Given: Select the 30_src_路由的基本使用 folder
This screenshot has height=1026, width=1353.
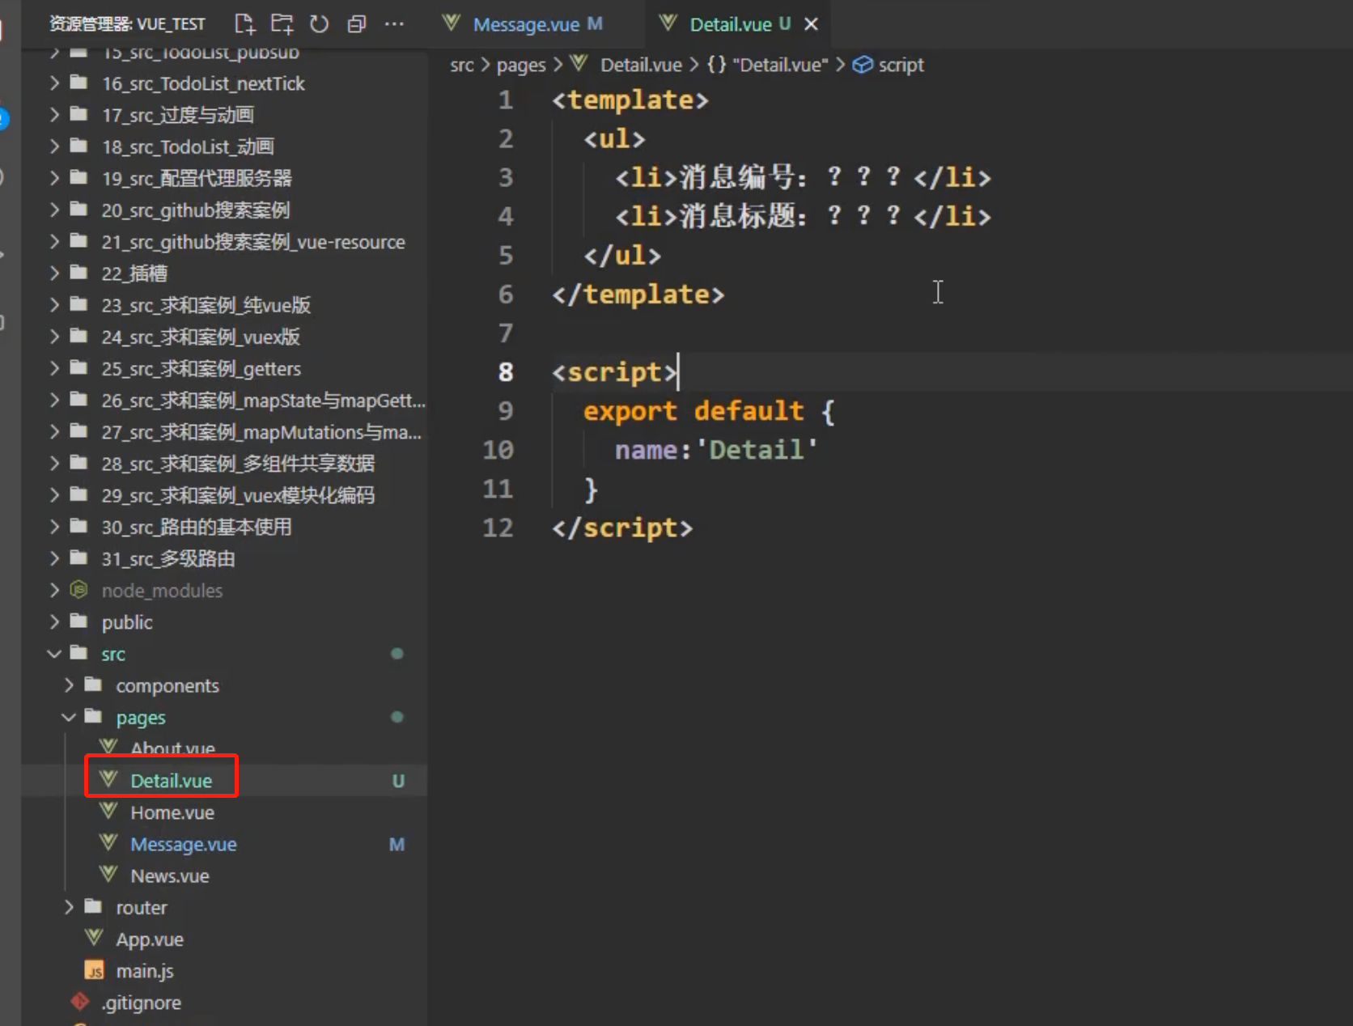Looking at the screenshot, I should [x=224, y=528].
